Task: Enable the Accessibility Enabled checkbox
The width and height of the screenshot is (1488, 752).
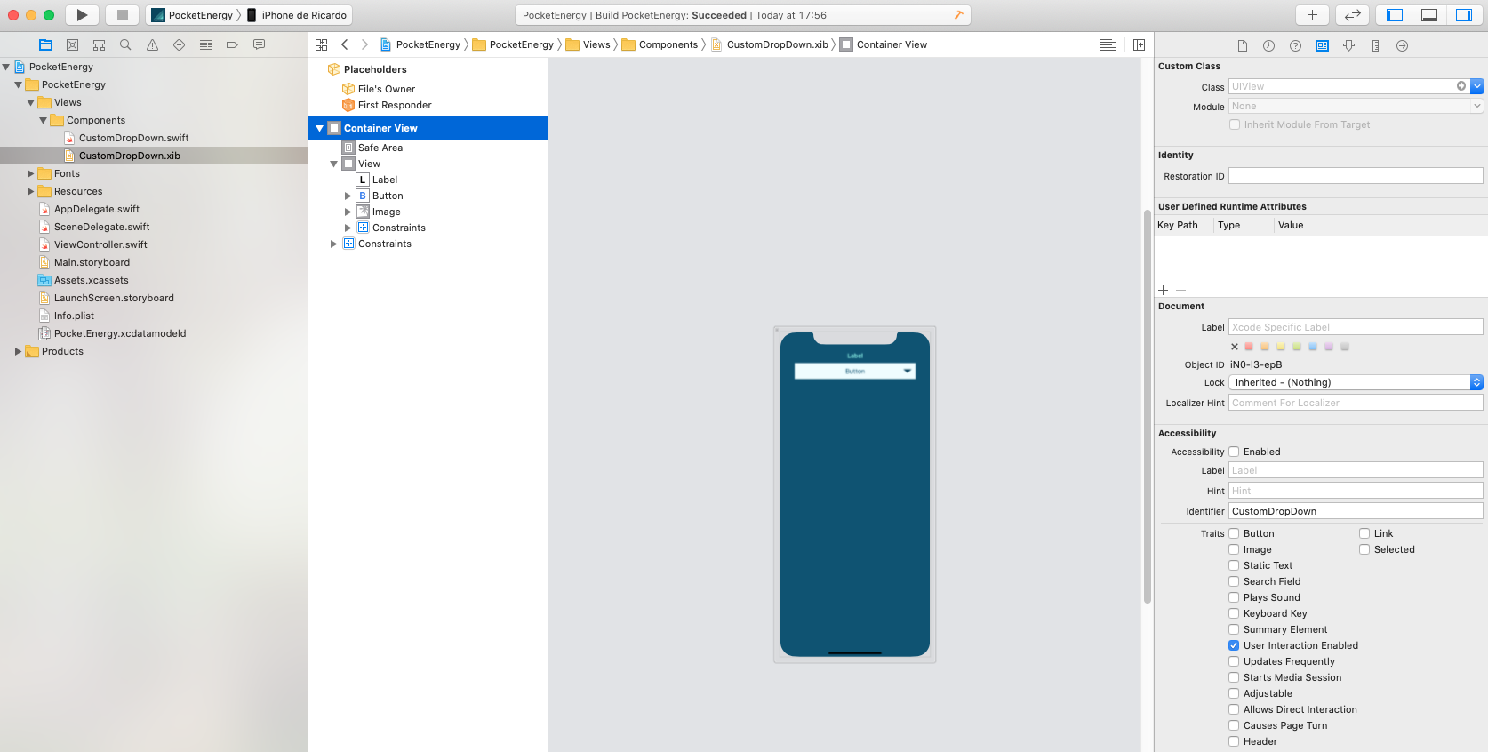Action: coord(1234,452)
